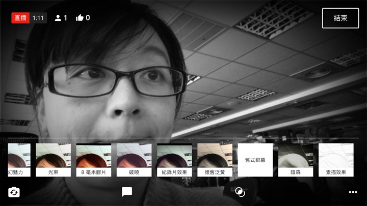Screen dimensions: 367x206
Task: Select the 光束 filter thumbnail
Action: click(54, 160)
